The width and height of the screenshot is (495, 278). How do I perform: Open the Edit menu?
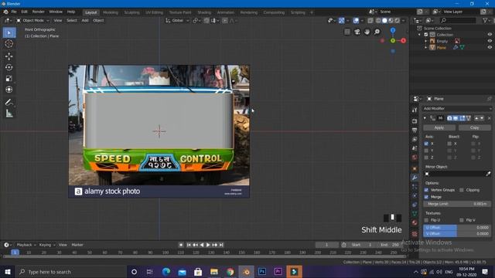point(24,12)
